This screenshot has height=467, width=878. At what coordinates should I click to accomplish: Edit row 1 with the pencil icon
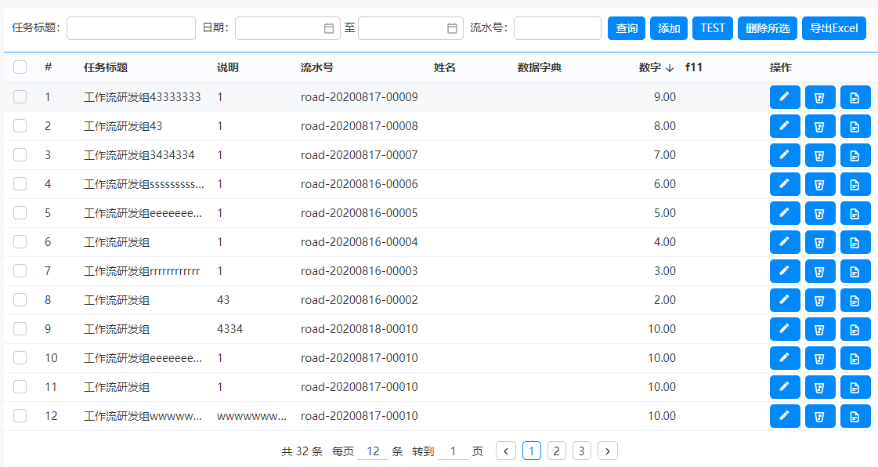click(x=785, y=97)
